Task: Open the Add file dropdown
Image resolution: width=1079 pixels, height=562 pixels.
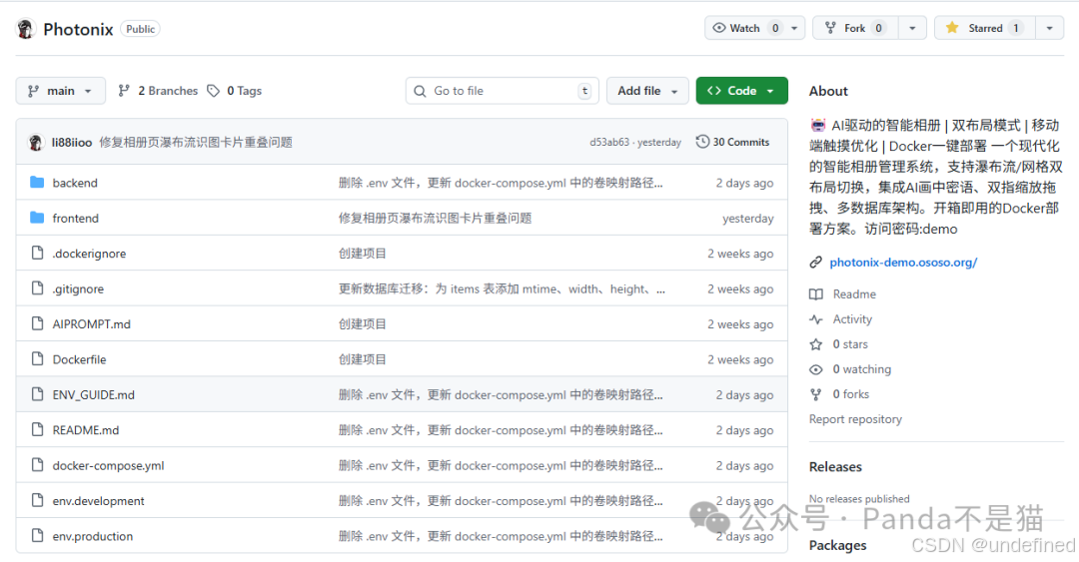Action: click(647, 91)
